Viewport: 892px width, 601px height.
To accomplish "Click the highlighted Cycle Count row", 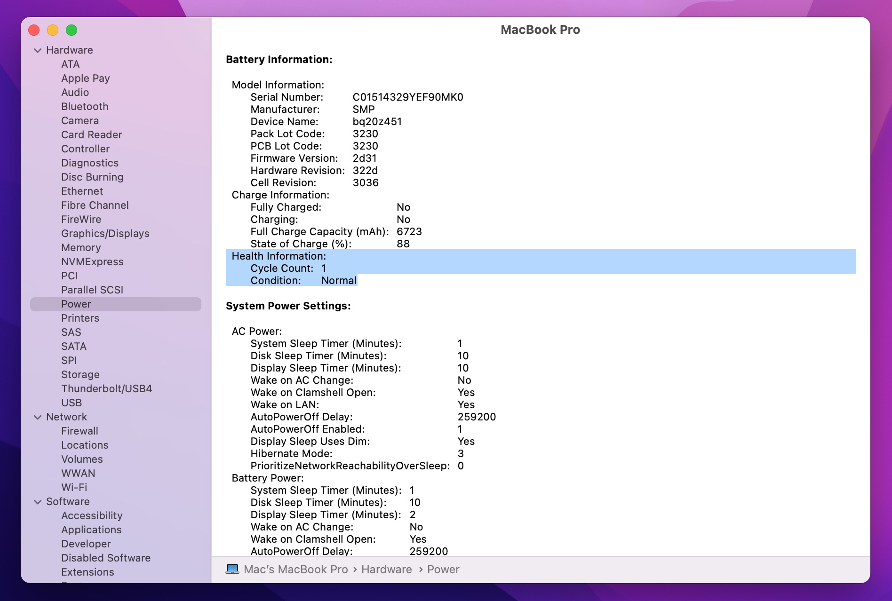I will click(x=288, y=269).
